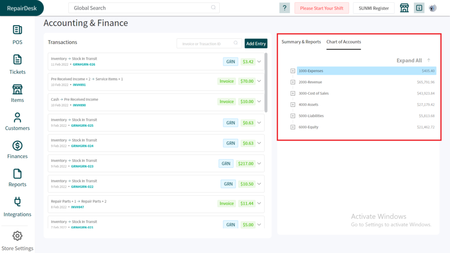Click the $65,791.96 Revenue total

pos(425,82)
